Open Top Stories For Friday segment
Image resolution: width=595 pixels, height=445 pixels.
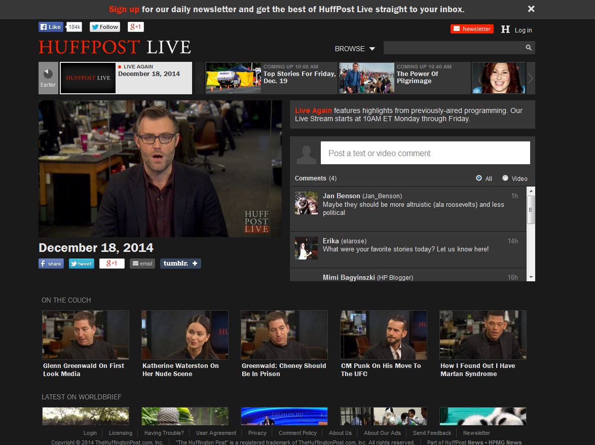point(271,78)
